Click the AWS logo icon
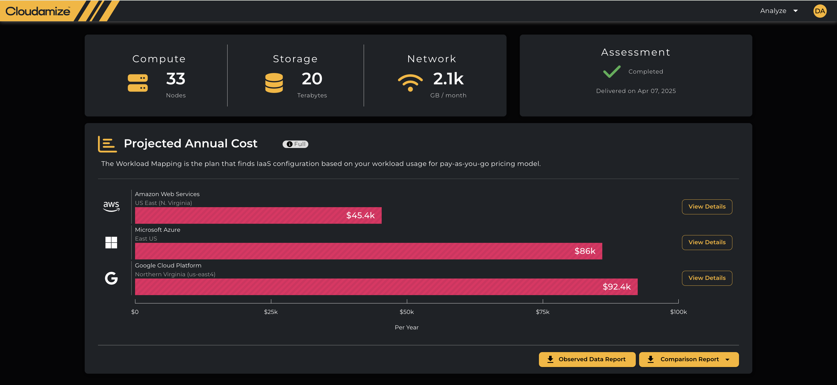Image resolution: width=837 pixels, height=385 pixels. tap(111, 206)
